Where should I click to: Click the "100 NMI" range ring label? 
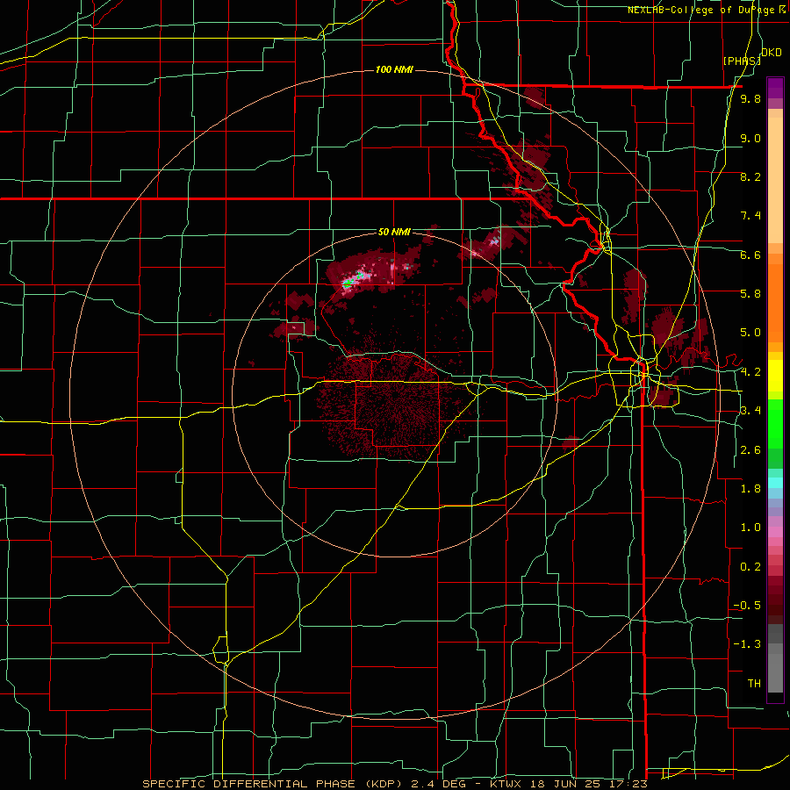point(394,69)
